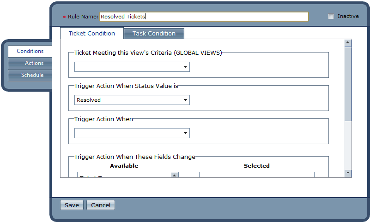This screenshot has width=370, height=222.
Task: Expand the Trigger Action When dropdown
Action: tap(132, 133)
